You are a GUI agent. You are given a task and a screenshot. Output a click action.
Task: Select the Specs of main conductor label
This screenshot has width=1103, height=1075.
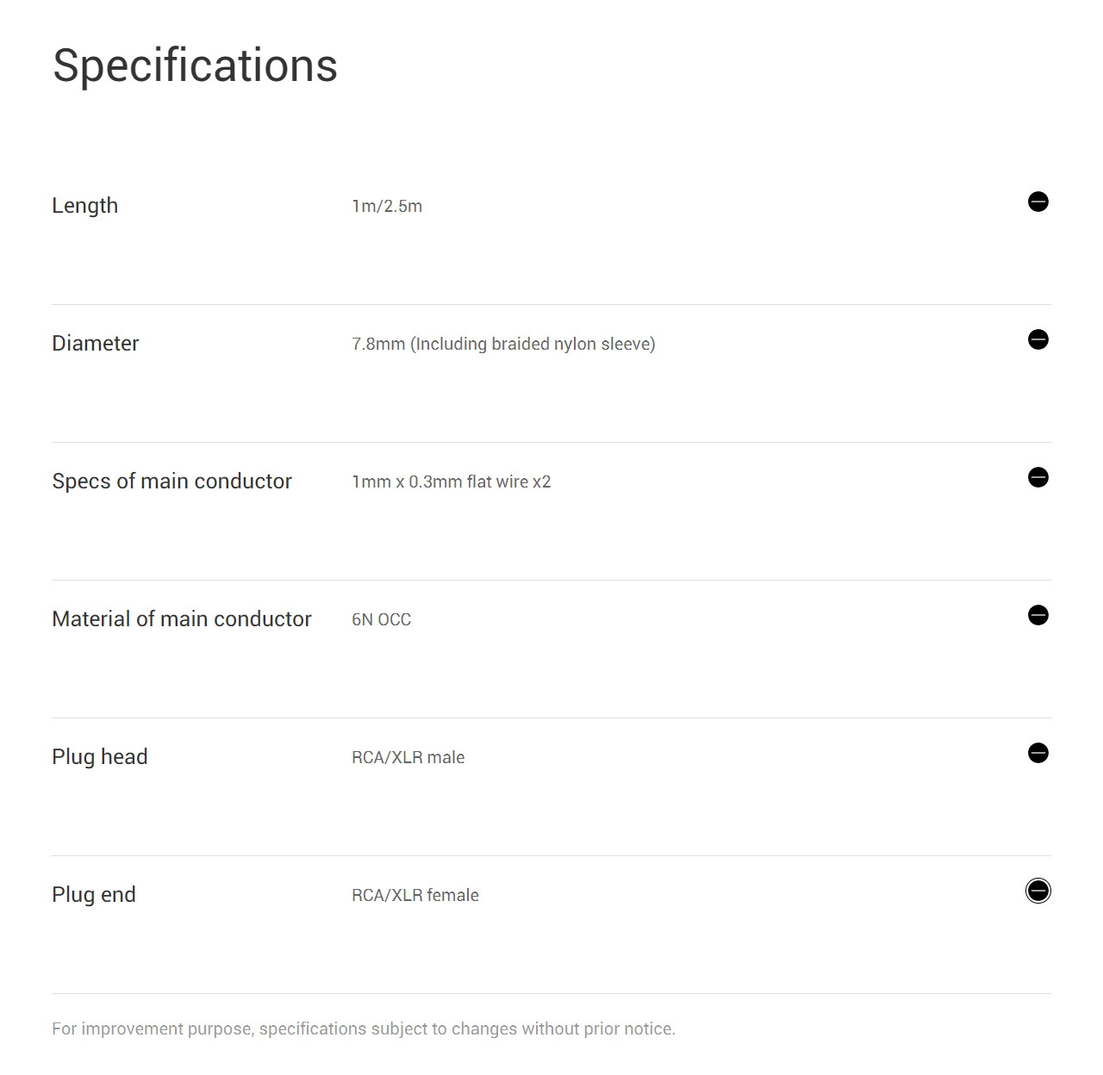(171, 482)
